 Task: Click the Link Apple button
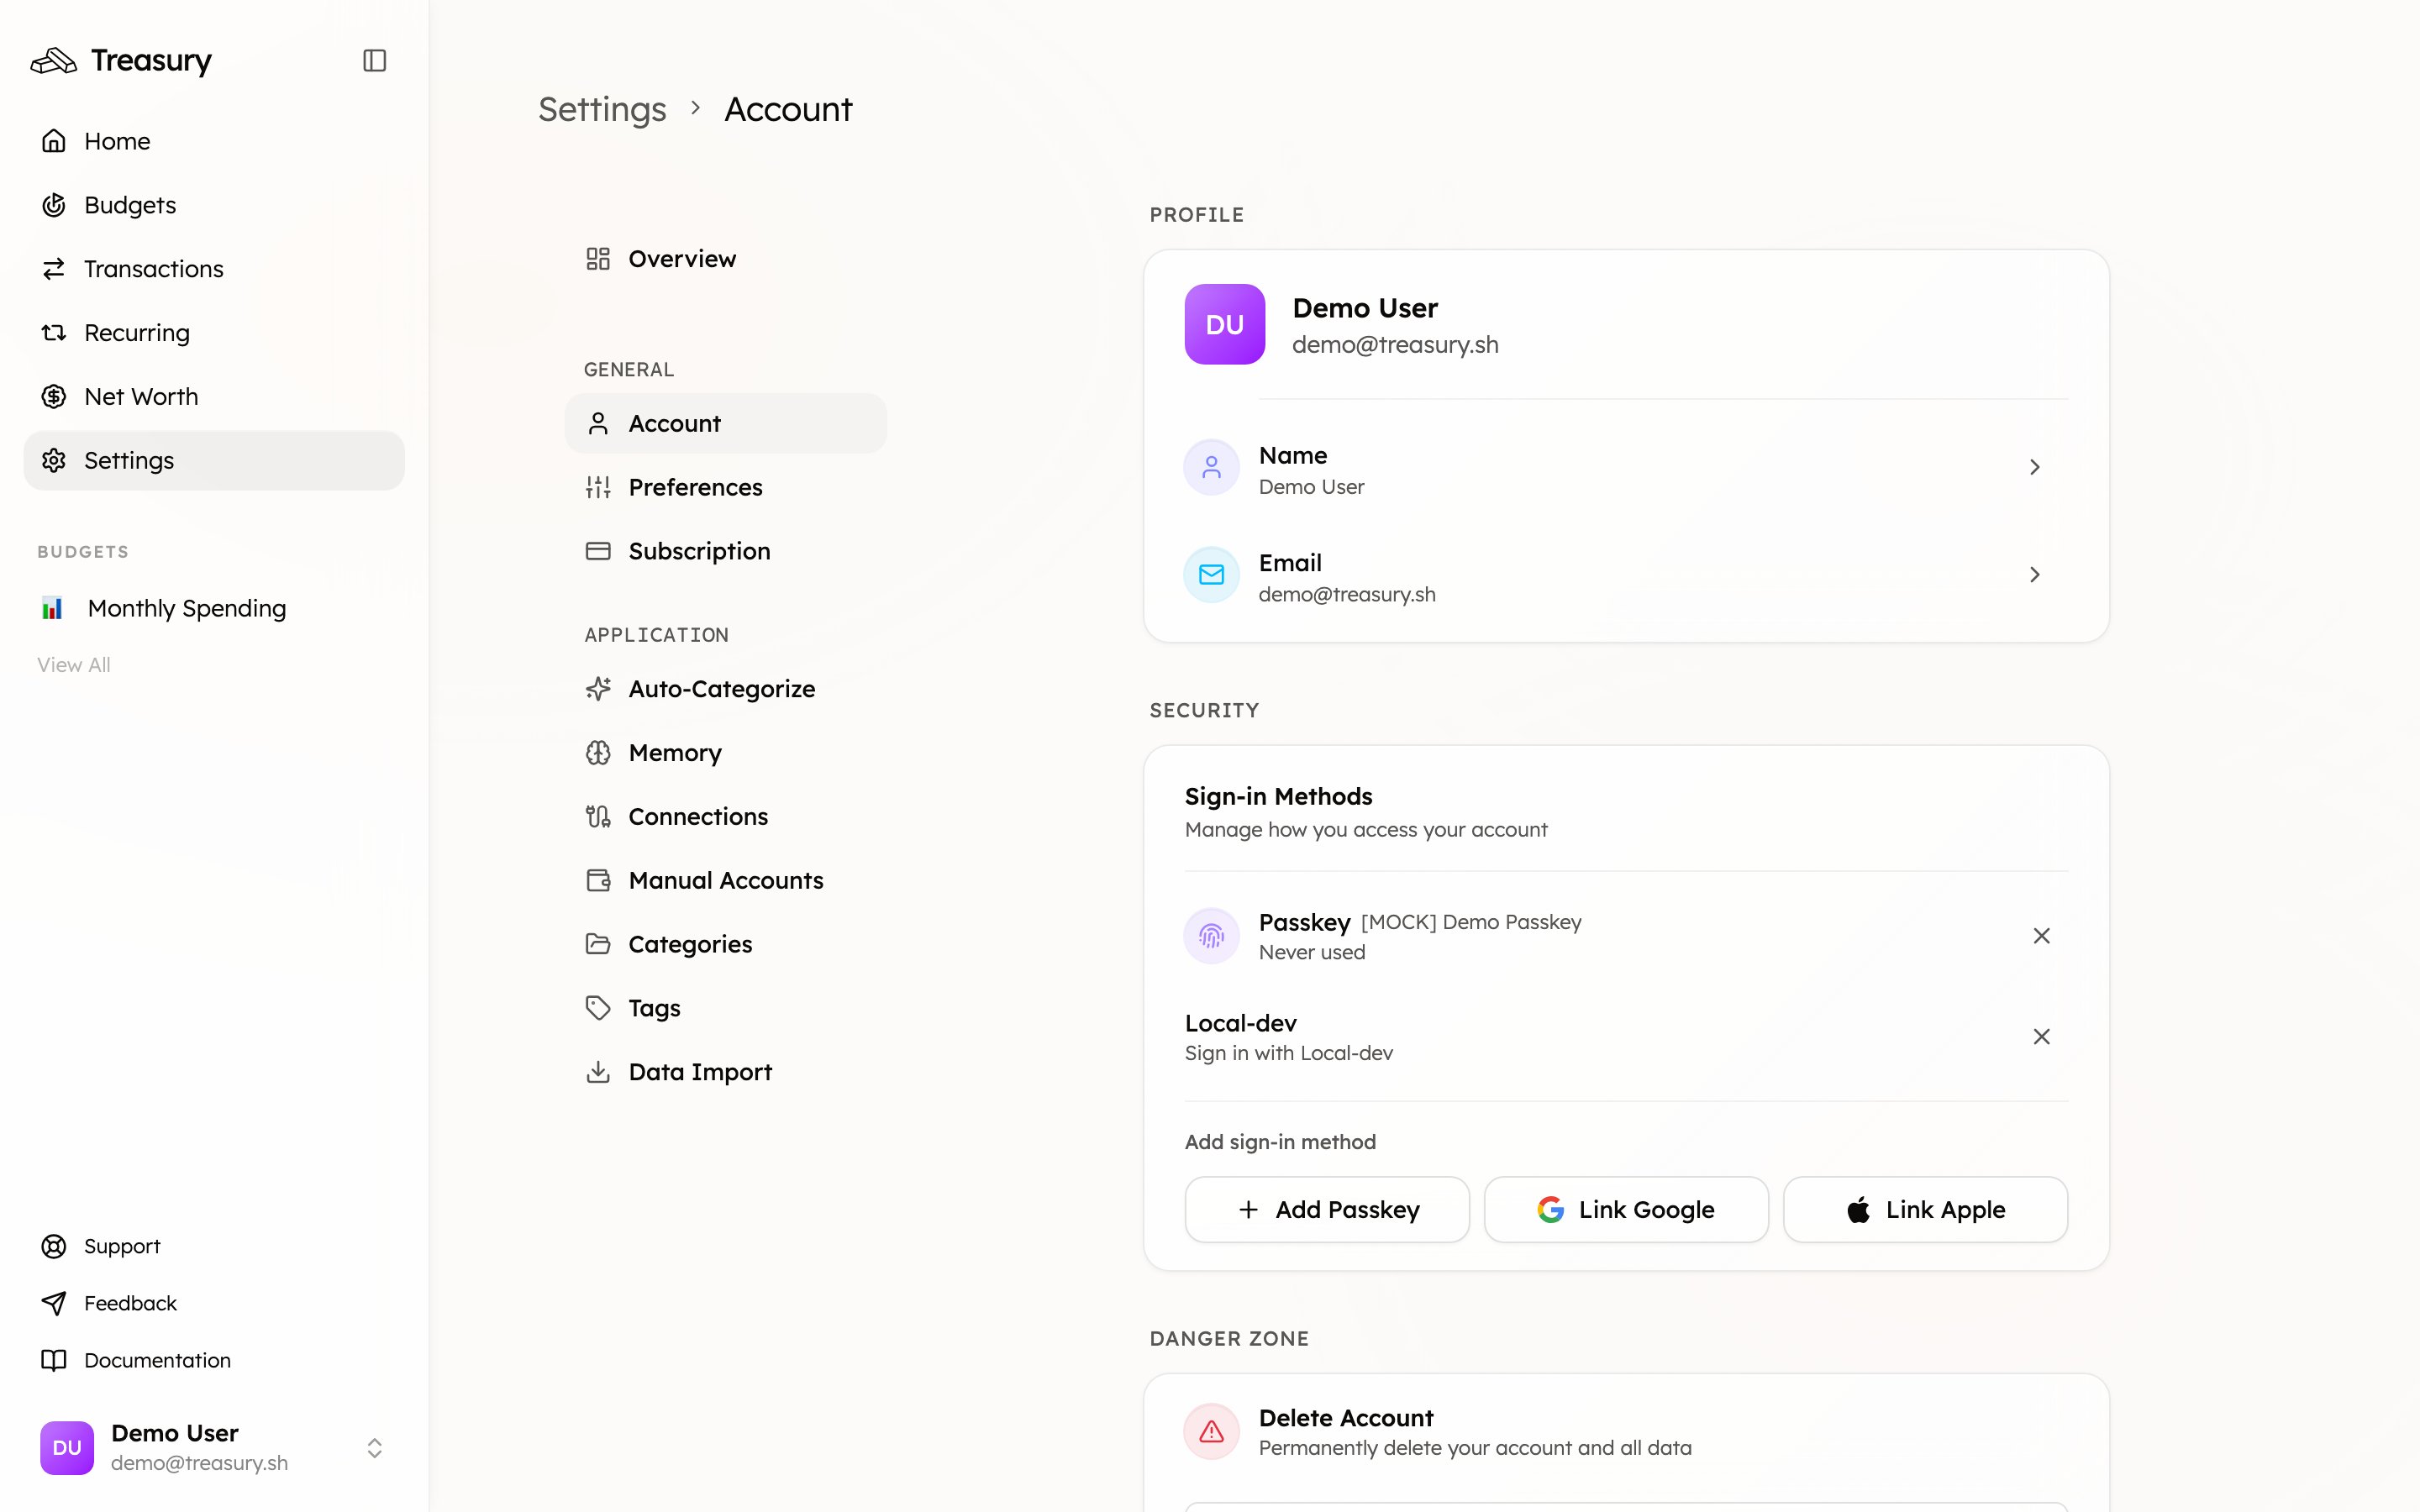(1925, 1210)
